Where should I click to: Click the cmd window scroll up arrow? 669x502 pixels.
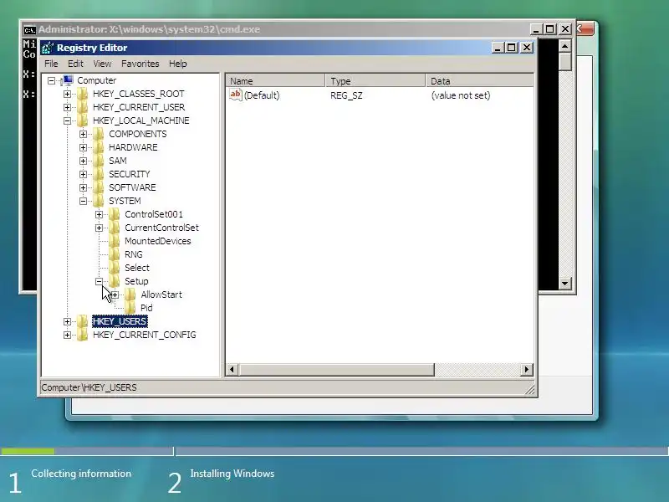coord(565,46)
